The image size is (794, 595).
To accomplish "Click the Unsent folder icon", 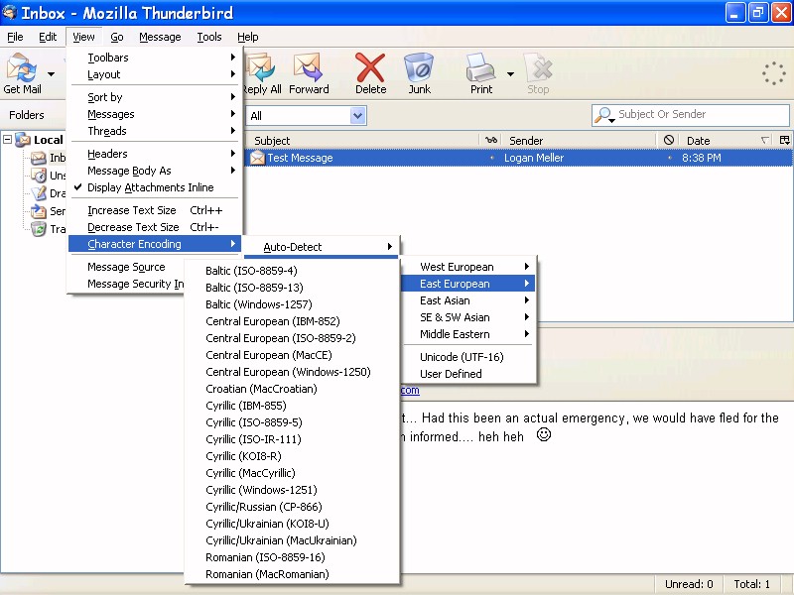I will point(39,176).
